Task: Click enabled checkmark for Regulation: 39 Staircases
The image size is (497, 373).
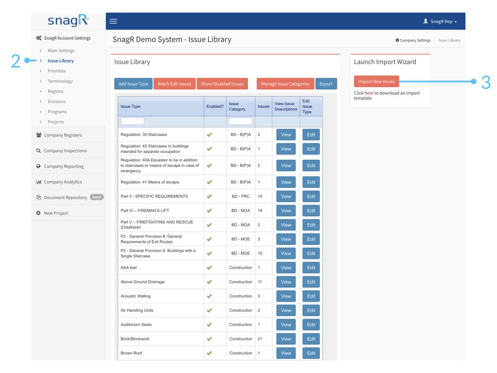Action: [209, 135]
